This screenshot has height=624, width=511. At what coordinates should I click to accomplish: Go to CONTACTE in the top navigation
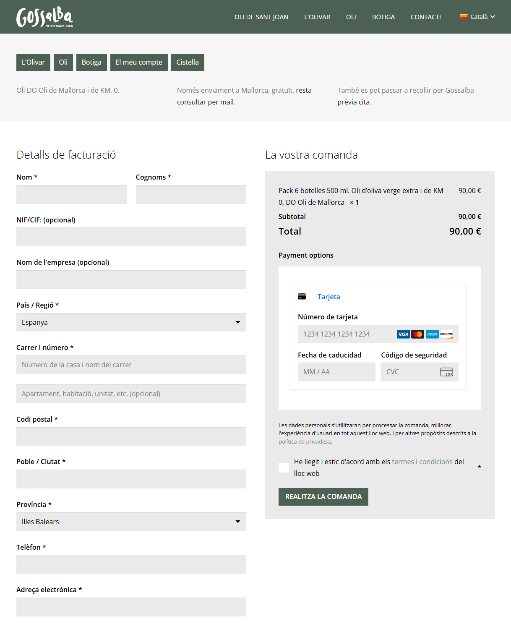tap(426, 17)
